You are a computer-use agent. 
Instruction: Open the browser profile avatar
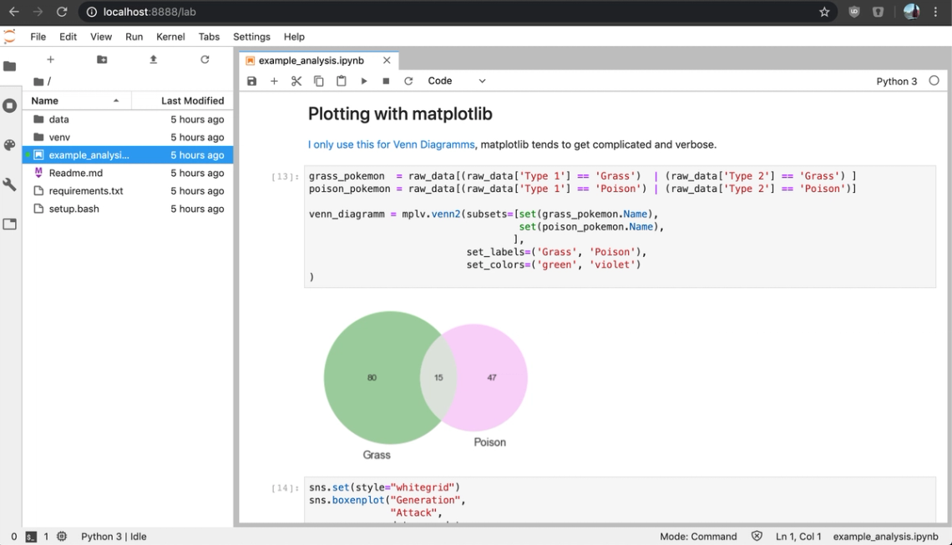(x=911, y=12)
